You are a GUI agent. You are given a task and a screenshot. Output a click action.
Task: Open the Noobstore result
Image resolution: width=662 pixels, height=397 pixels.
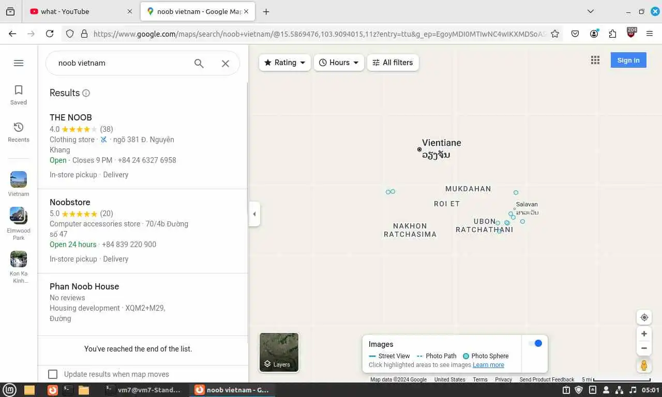coord(143,231)
